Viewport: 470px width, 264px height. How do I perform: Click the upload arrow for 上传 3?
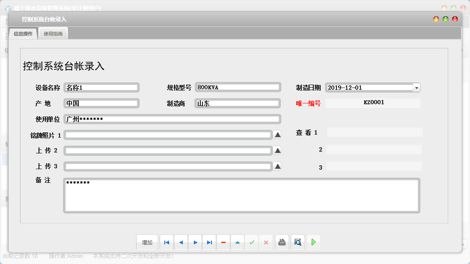click(277, 166)
